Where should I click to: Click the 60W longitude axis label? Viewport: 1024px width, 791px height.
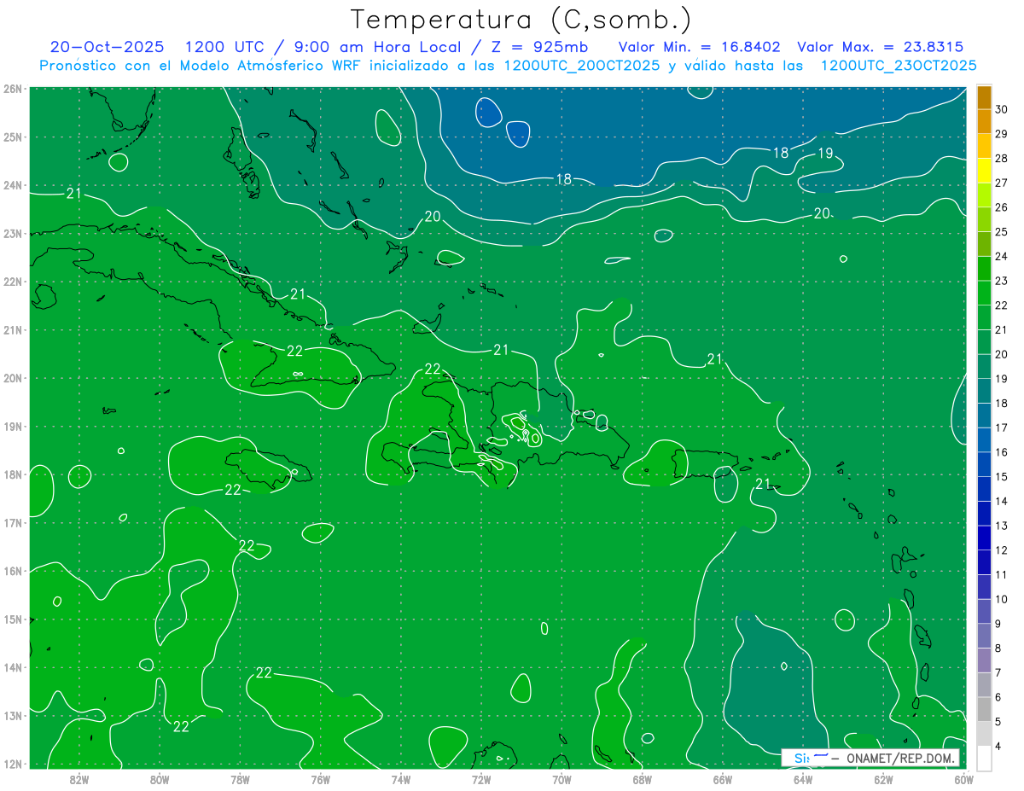[963, 779]
